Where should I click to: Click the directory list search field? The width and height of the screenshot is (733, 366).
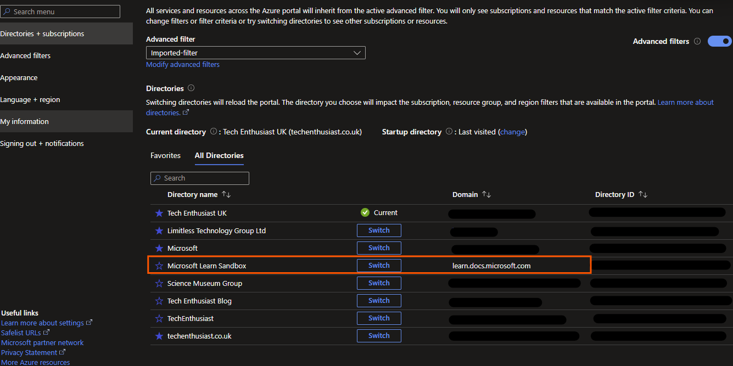click(x=199, y=178)
